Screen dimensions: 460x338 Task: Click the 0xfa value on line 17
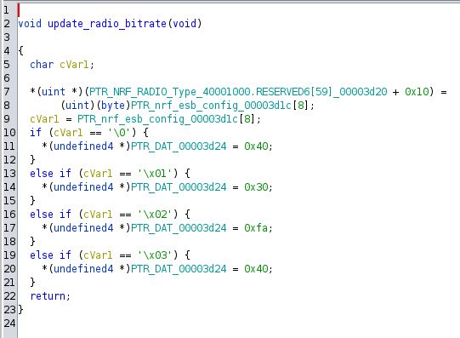click(256, 227)
